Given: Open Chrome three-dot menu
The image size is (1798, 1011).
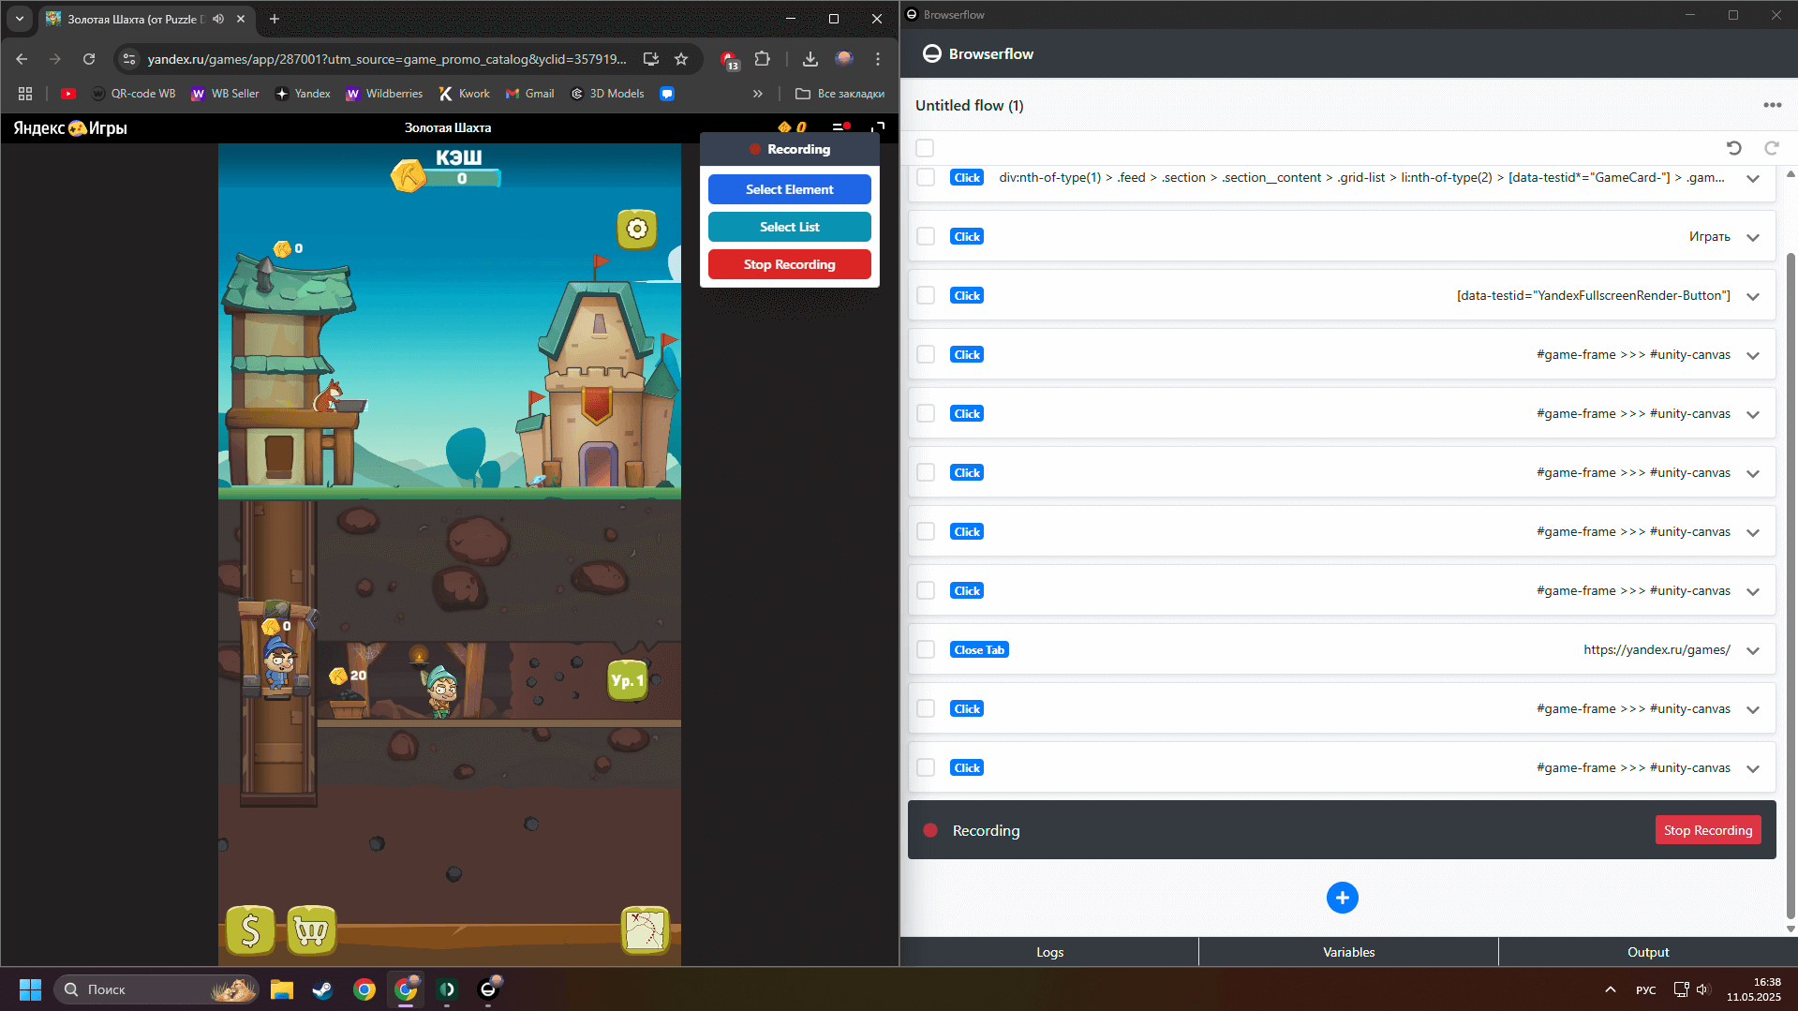Looking at the screenshot, I should [x=878, y=59].
